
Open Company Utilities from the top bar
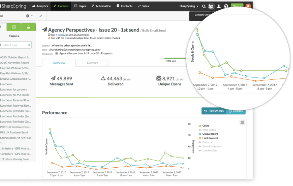point(211,6)
